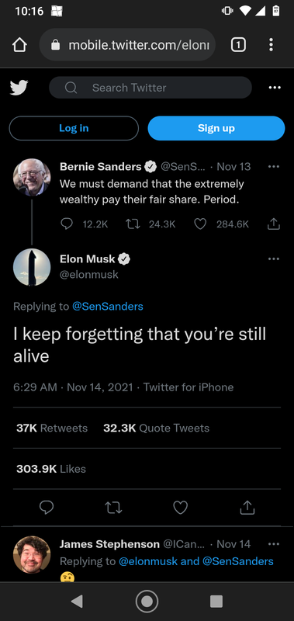Screen dimensions: 294x621
Task: Expand options for Bernie Sanders tweet
Action: click(x=273, y=167)
